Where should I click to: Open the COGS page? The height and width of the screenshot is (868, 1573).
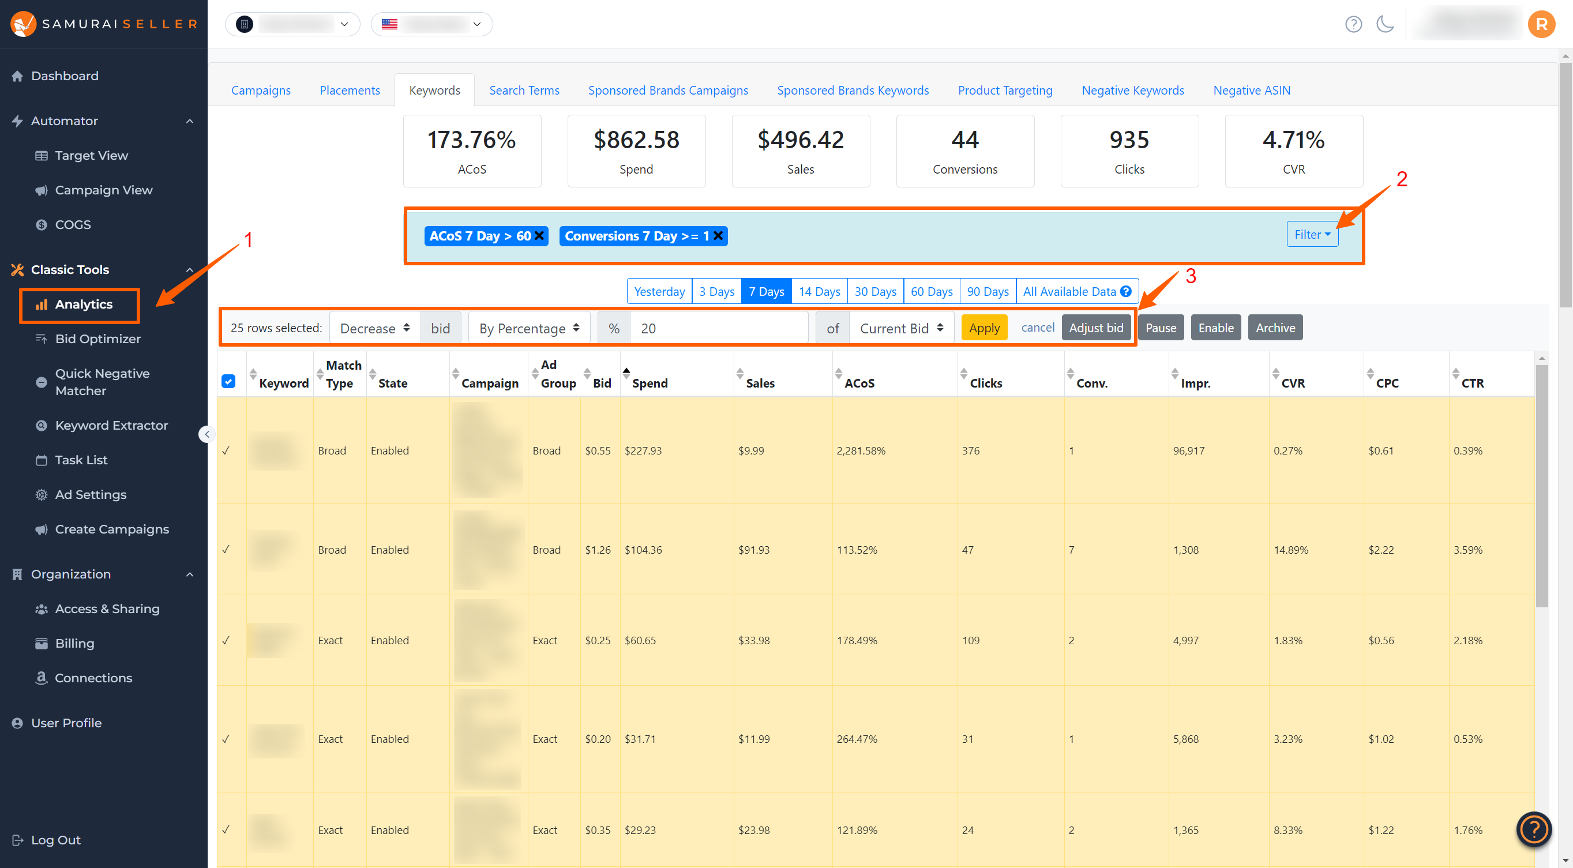tap(72, 224)
